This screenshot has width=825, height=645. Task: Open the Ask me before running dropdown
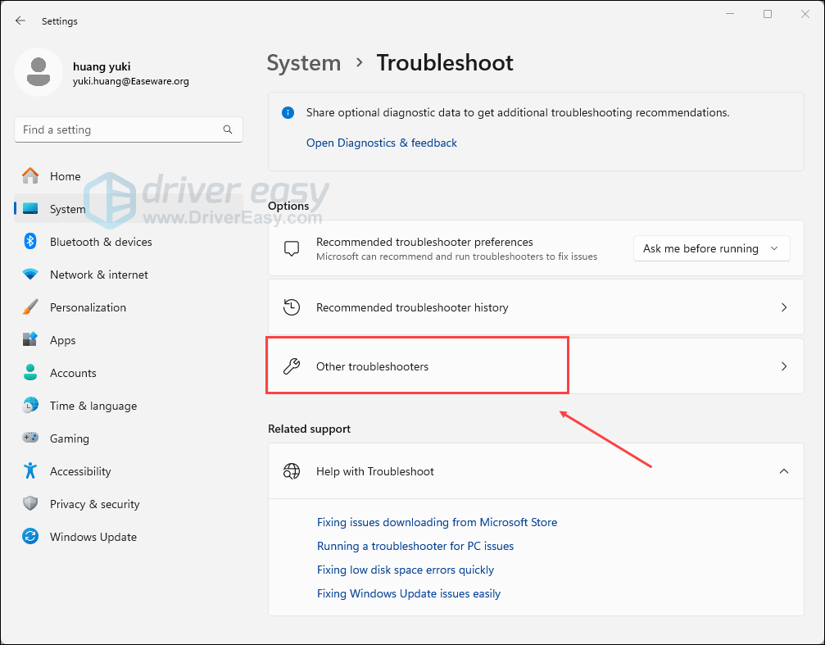[711, 248]
